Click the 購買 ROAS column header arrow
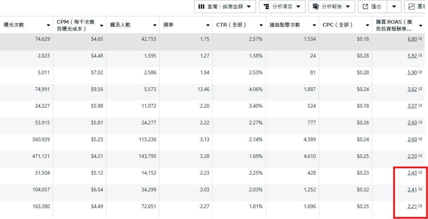 (x=421, y=25)
